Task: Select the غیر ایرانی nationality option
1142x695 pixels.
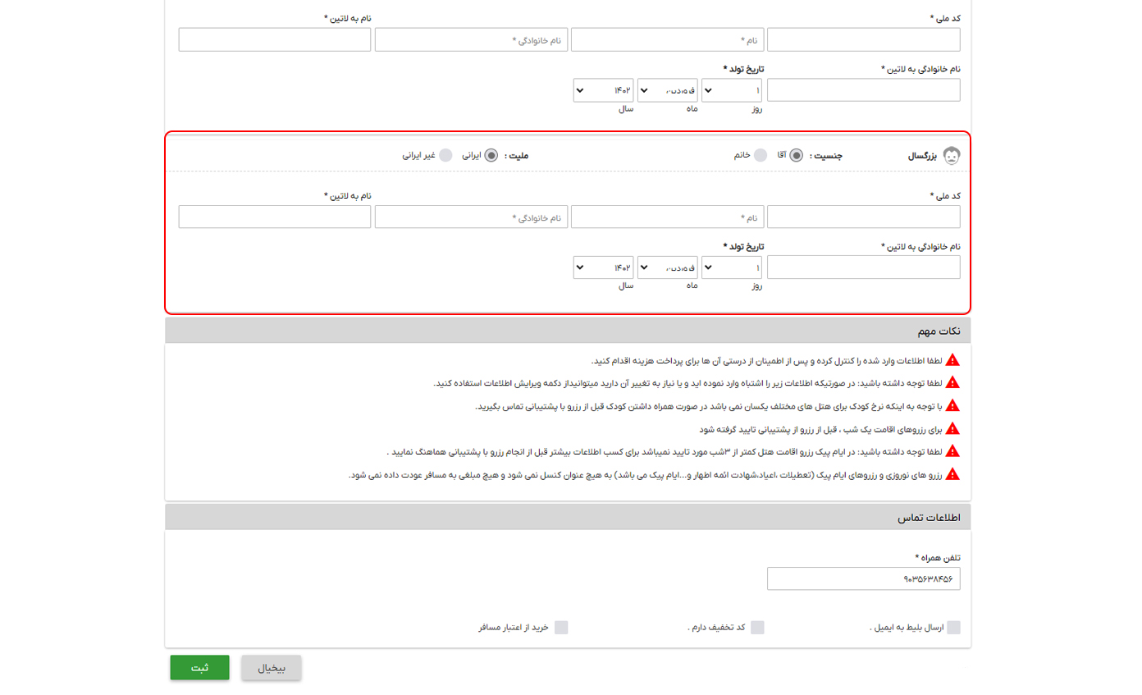Action: tap(445, 154)
